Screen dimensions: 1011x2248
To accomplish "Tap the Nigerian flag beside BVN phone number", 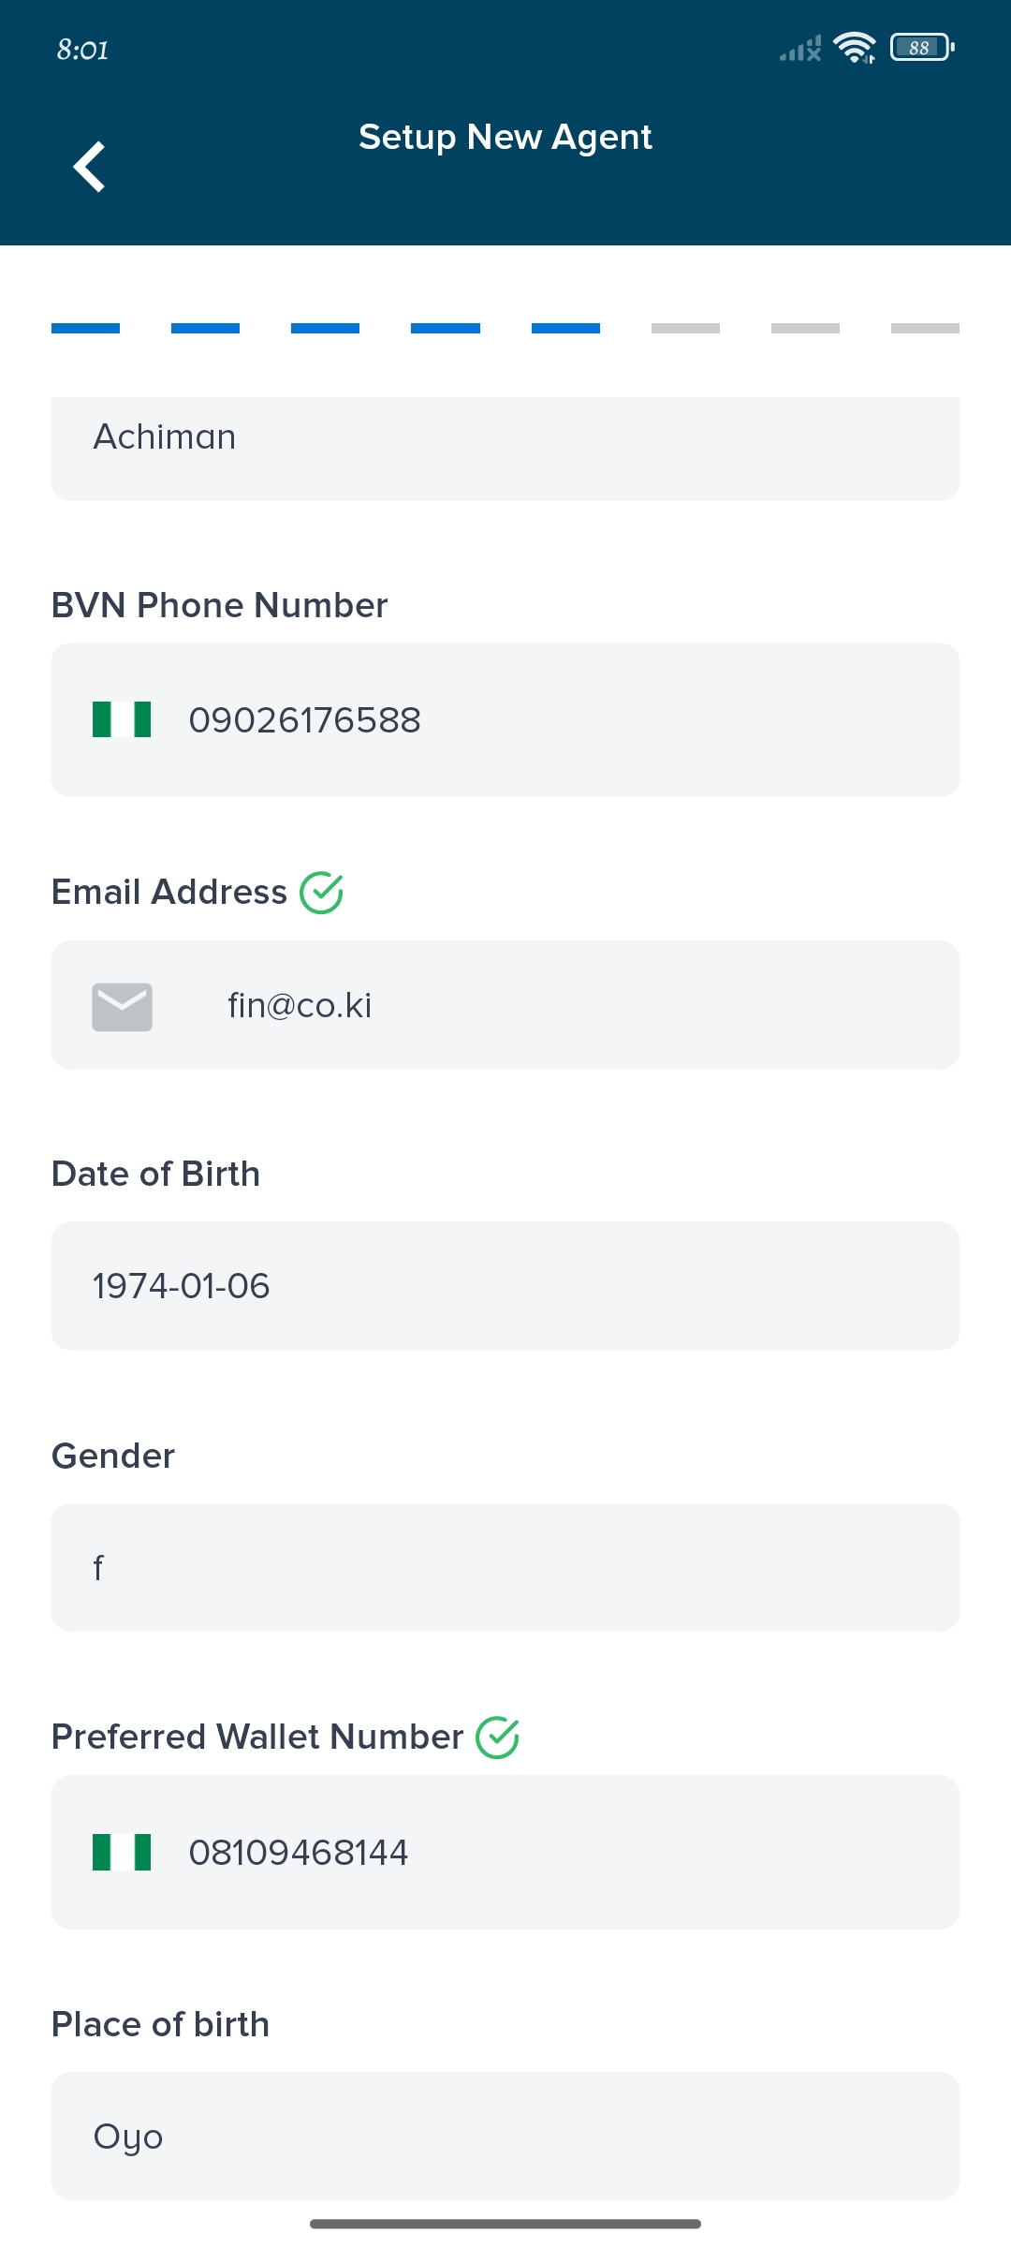I will click(x=122, y=719).
